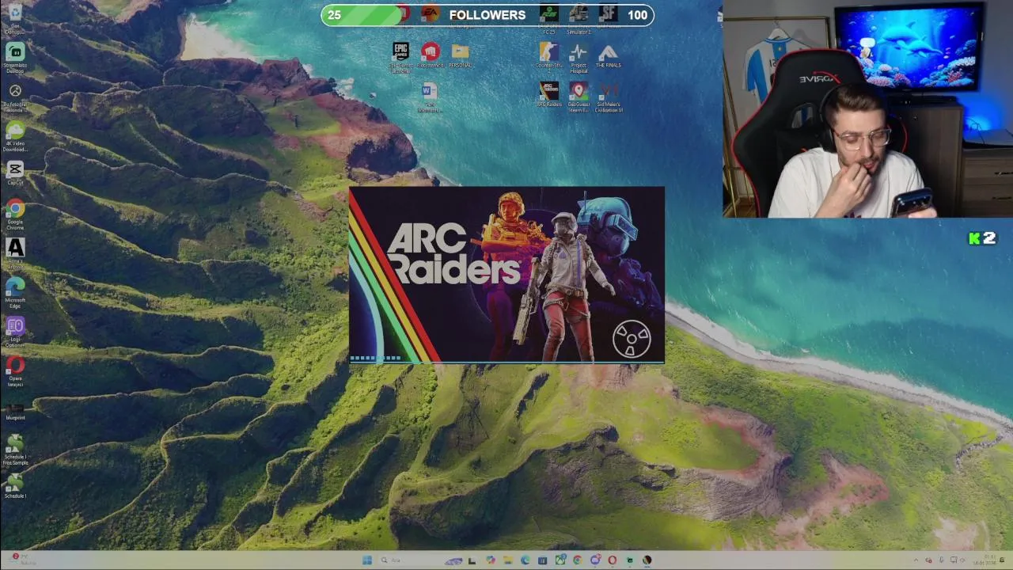The width and height of the screenshot is (1013, 570).
Task: Open the blueprint desktop item
Action: [15, 411]
